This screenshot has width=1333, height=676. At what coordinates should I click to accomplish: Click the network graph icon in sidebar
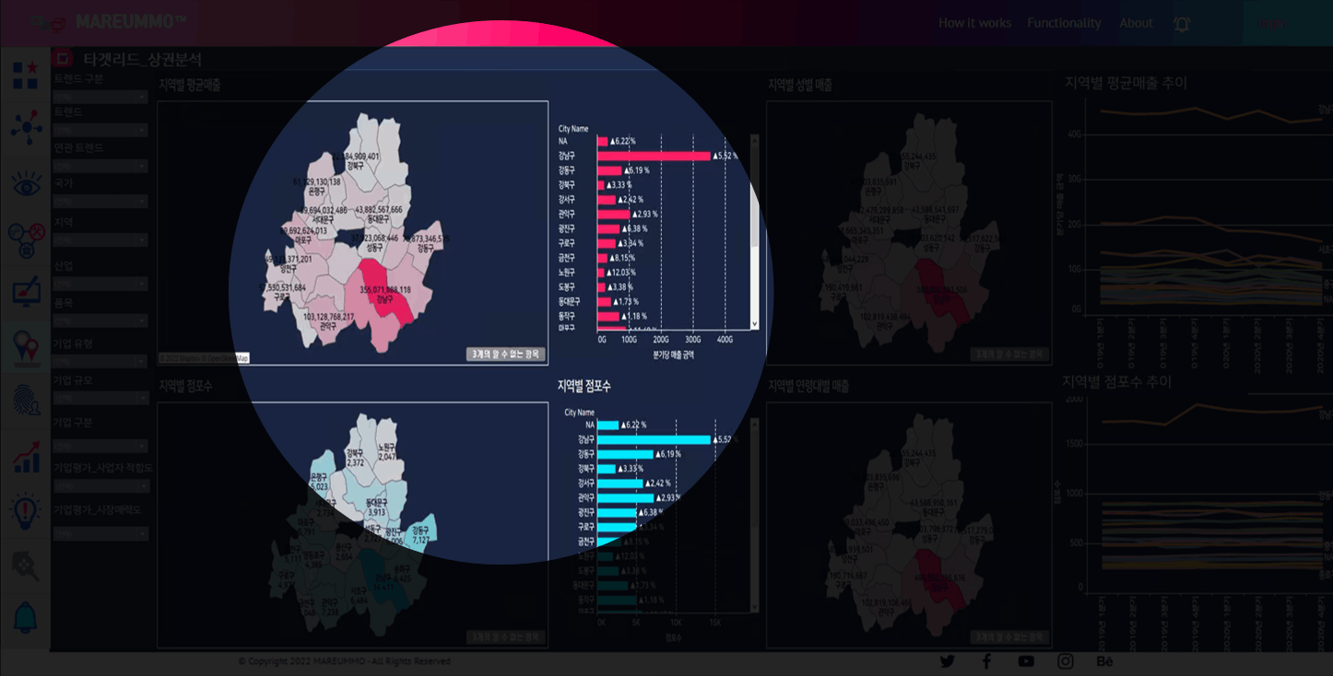click(x=26, y=127)
